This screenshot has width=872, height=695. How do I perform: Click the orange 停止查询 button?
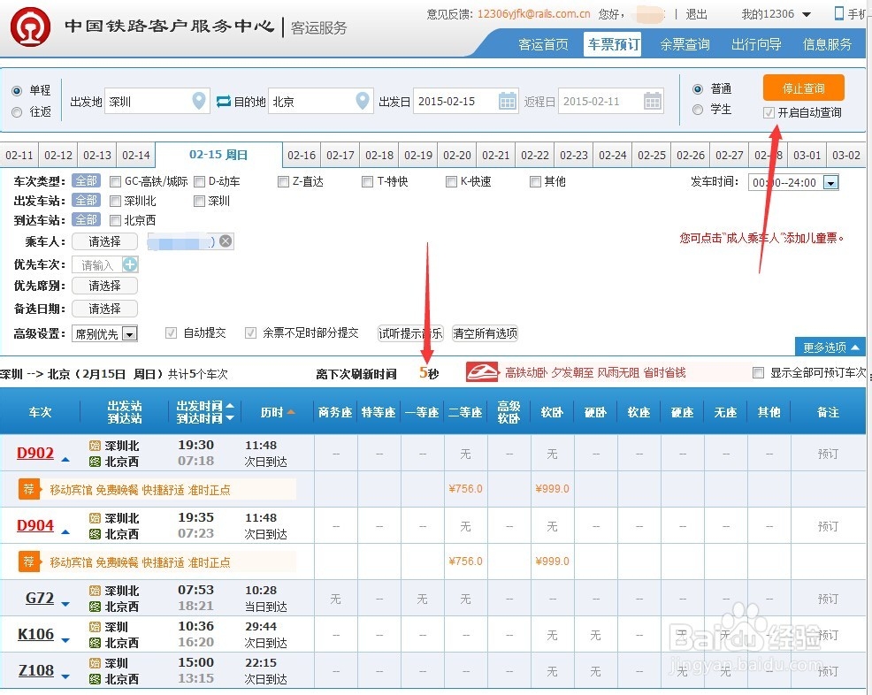(802, 88)
